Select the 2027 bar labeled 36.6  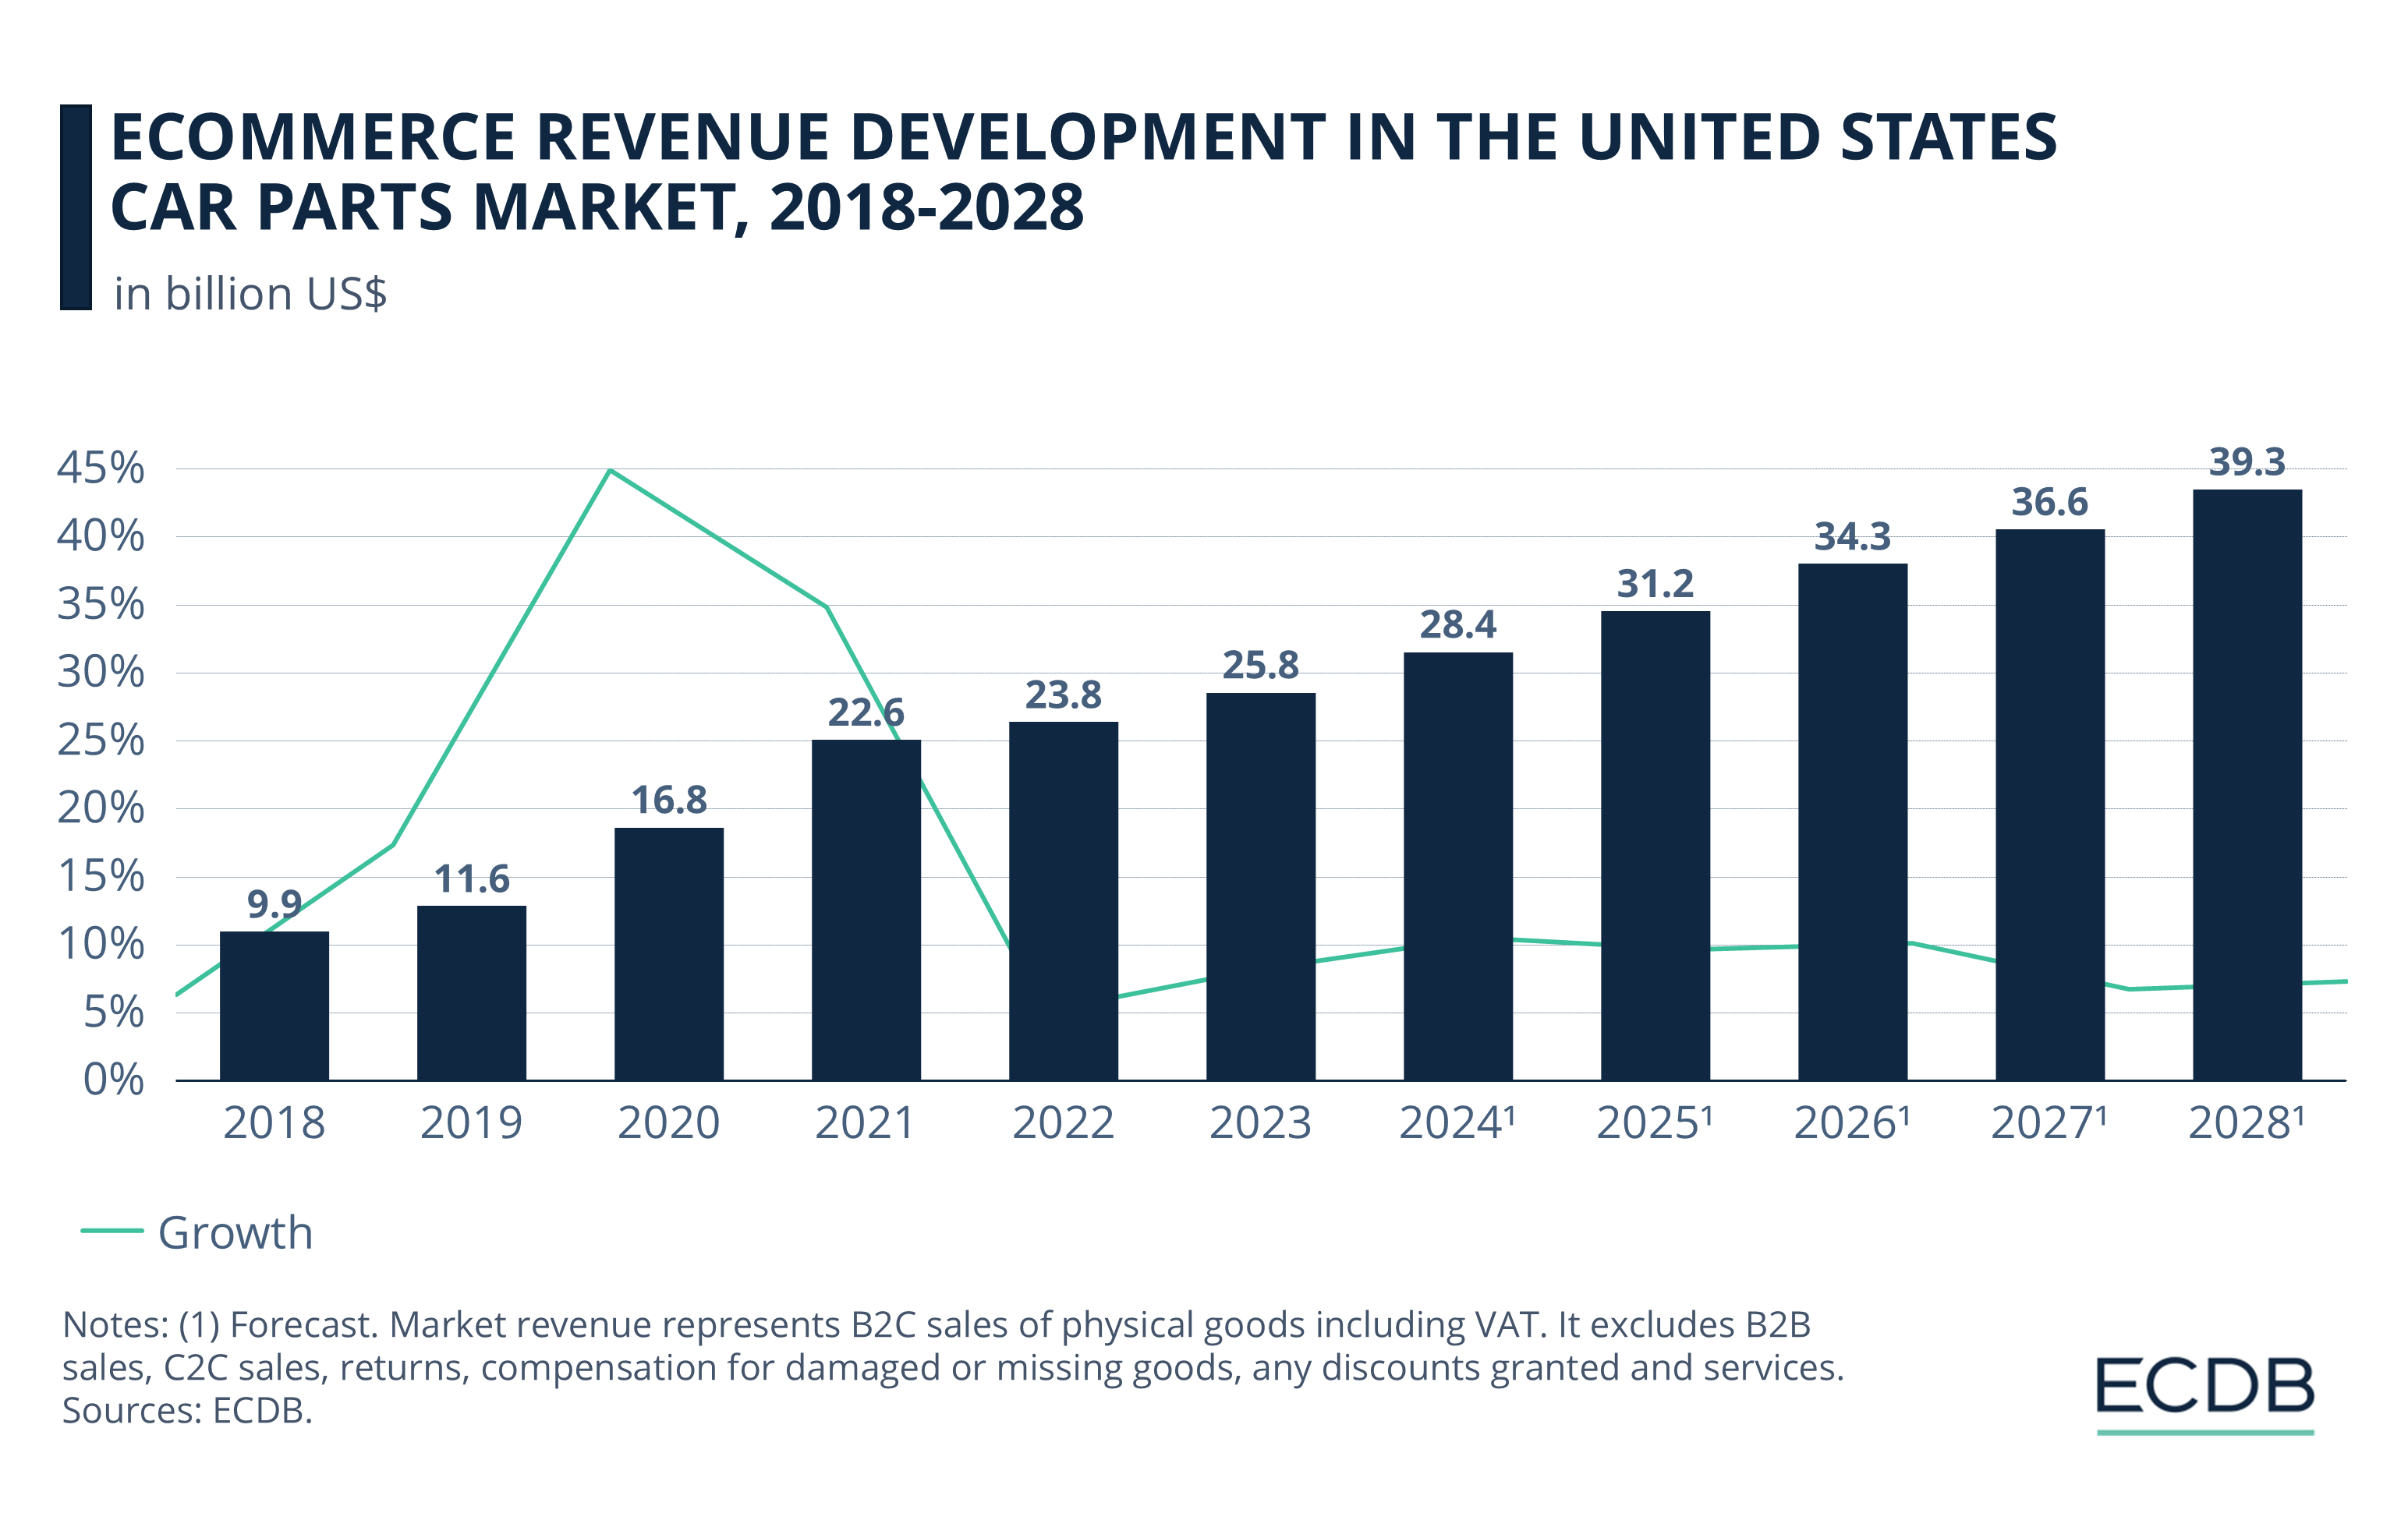click(x=2050, y=804)
